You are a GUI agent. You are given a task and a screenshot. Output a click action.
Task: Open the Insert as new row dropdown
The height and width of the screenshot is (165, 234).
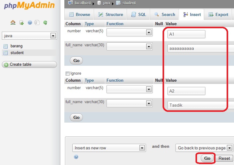tap(109, 148)
